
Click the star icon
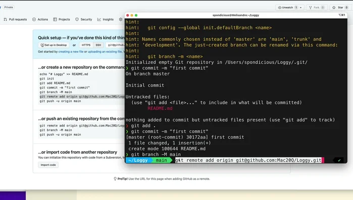[x=334, y=8]
